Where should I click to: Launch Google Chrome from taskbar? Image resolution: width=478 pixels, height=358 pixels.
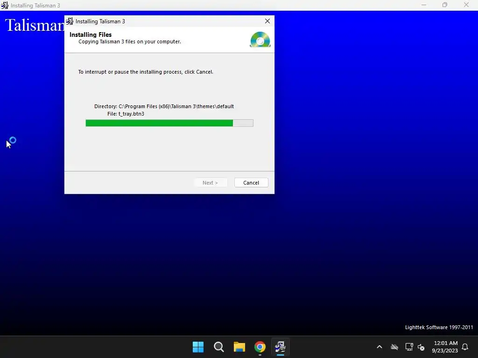(260, 347)
